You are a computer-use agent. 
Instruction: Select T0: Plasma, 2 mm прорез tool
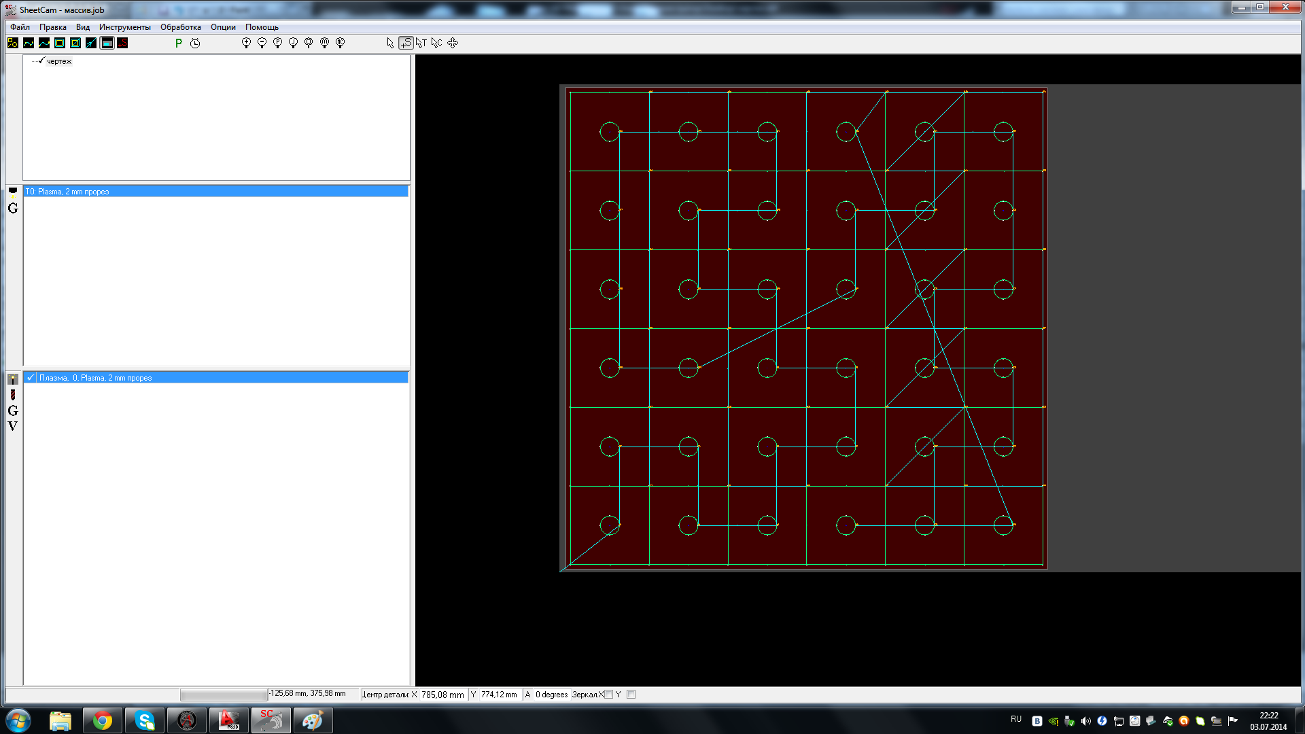67,192
